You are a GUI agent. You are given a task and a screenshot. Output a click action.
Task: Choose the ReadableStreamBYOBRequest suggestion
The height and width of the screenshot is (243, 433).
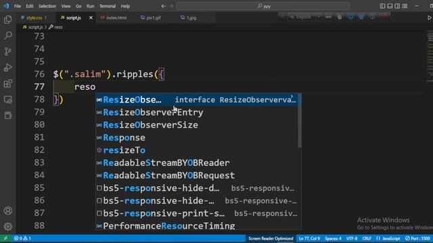tap(197, 175)
